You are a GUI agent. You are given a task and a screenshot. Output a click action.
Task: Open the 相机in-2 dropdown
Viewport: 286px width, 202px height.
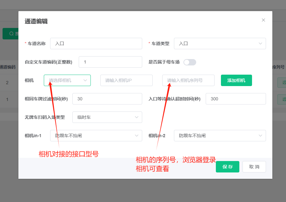click(x=220, y=136)
